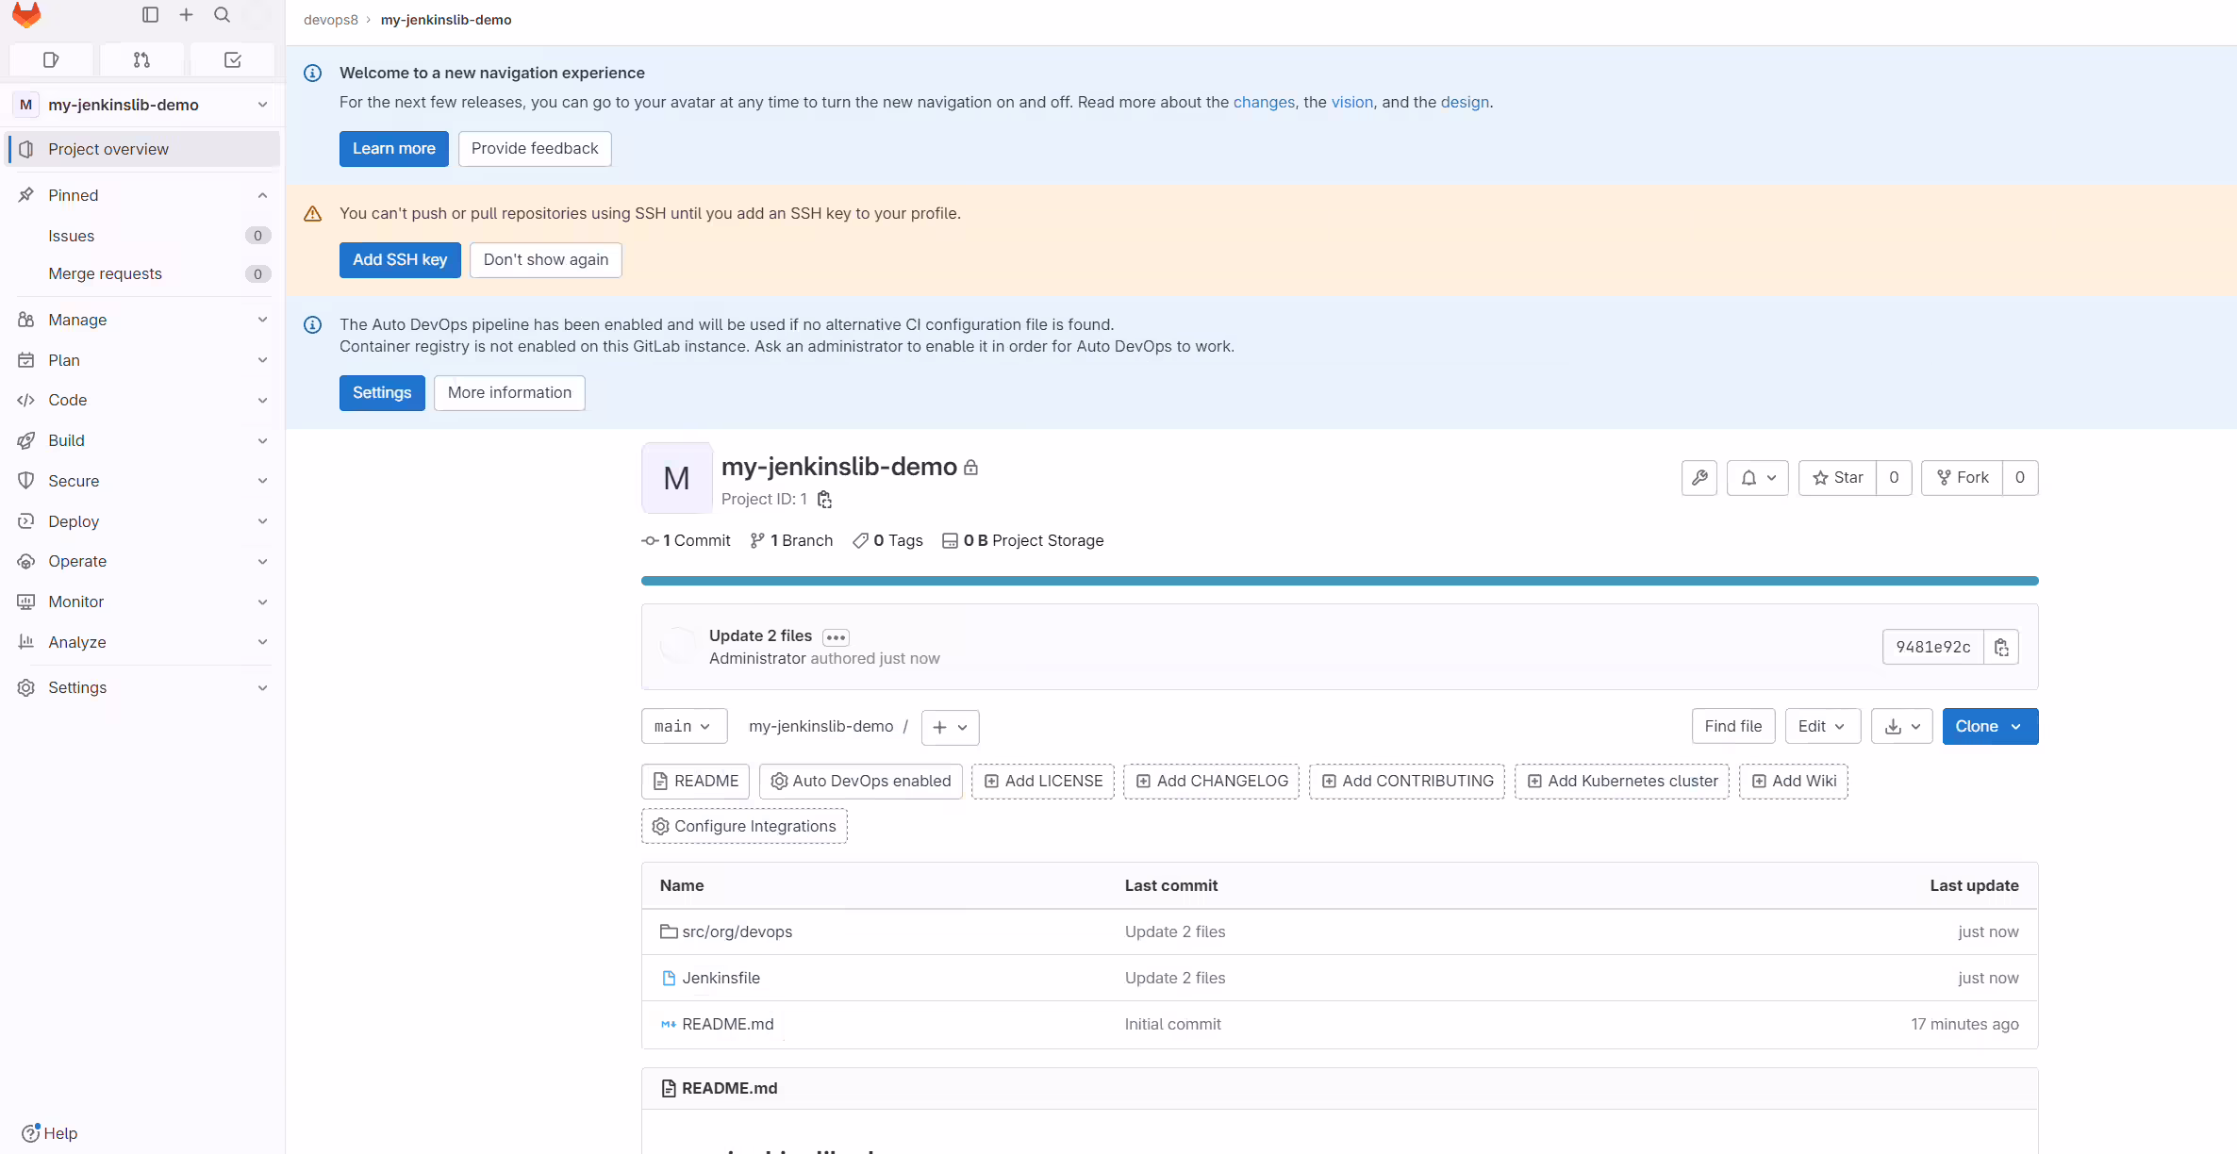Click Auto DevOps enabled button
Screen dimensions: 2237x1154
pos(860,781)
